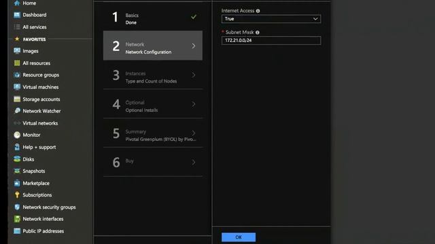Open the Resource groups icon
Viewport: 435px width, 244px height.
(17, 75)
